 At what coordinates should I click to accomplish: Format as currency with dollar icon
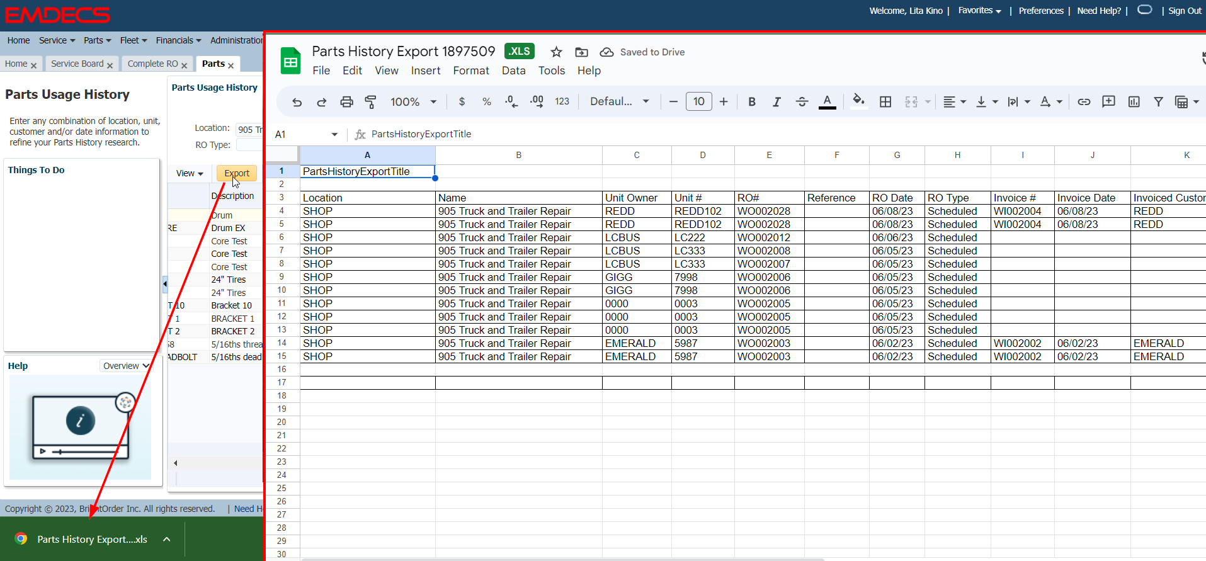[x=462, y=102]
